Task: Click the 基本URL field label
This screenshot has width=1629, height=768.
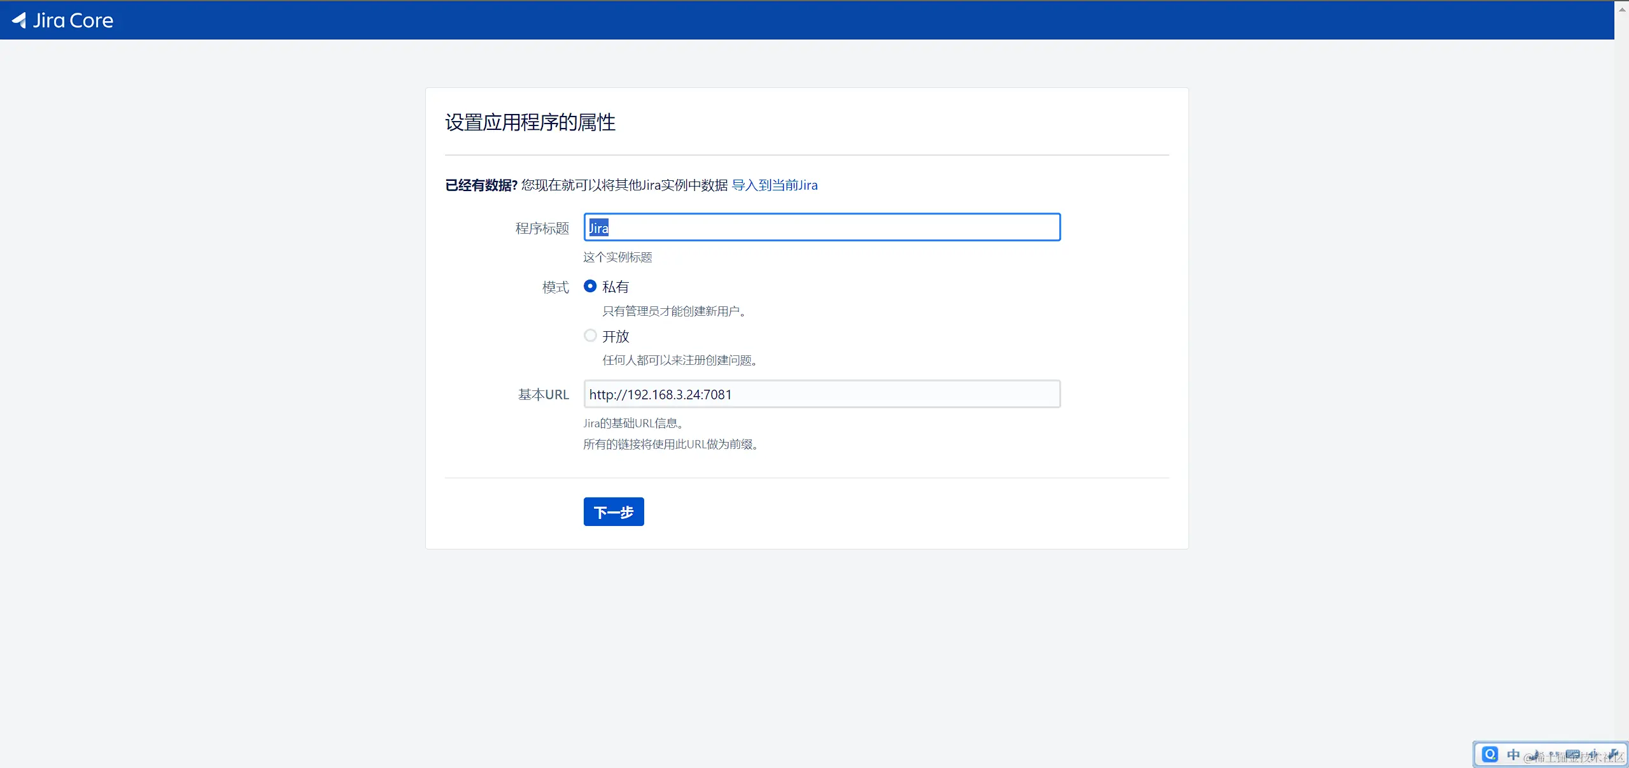Action: [543, 395]
